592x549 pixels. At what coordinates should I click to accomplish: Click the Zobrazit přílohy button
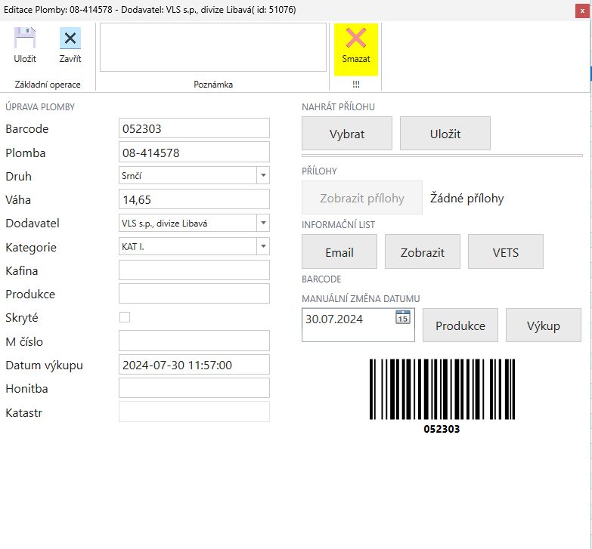coord(362,198)
